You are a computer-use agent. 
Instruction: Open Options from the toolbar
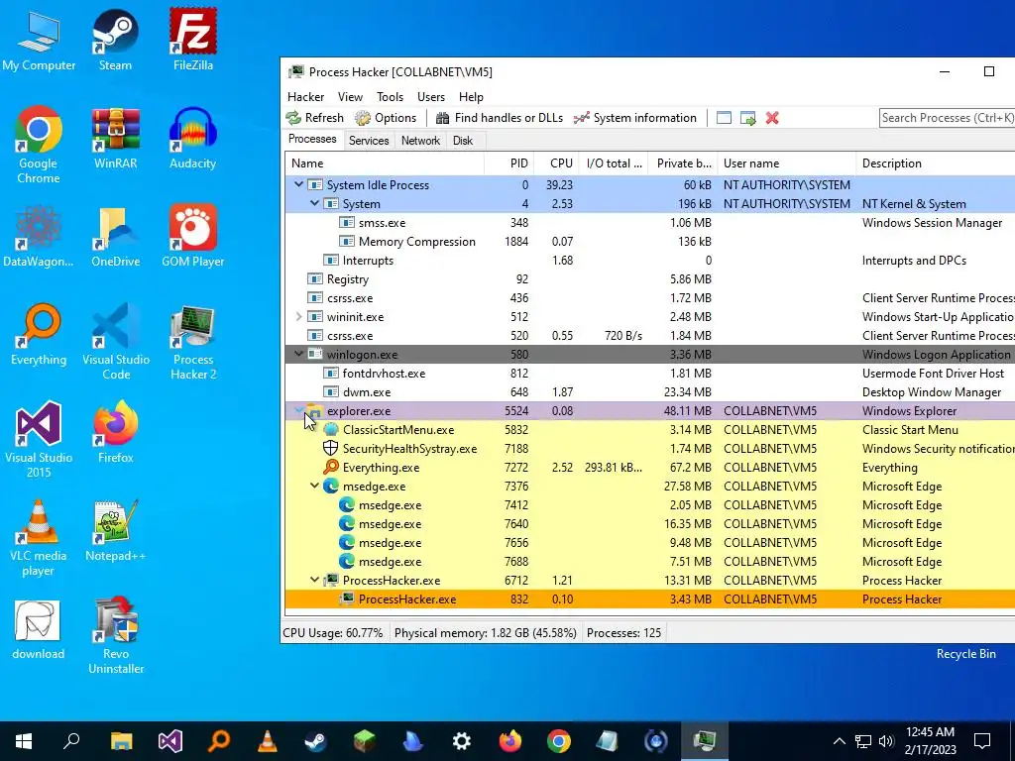pos(386,118)
